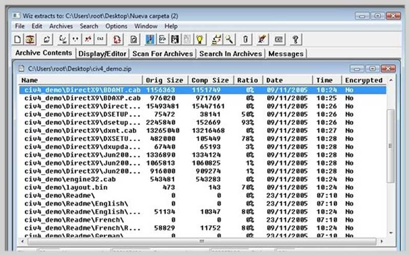Select the civ4_demo\Readme\English\ folder row
Viewport: 410px width, 256px height.
[202, 204]
